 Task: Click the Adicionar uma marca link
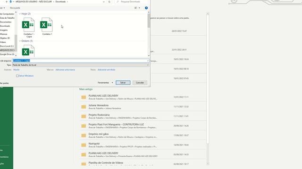65,70
